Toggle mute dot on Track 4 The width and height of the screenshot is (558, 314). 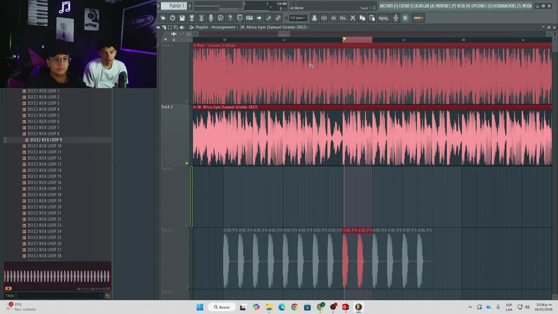187,287
